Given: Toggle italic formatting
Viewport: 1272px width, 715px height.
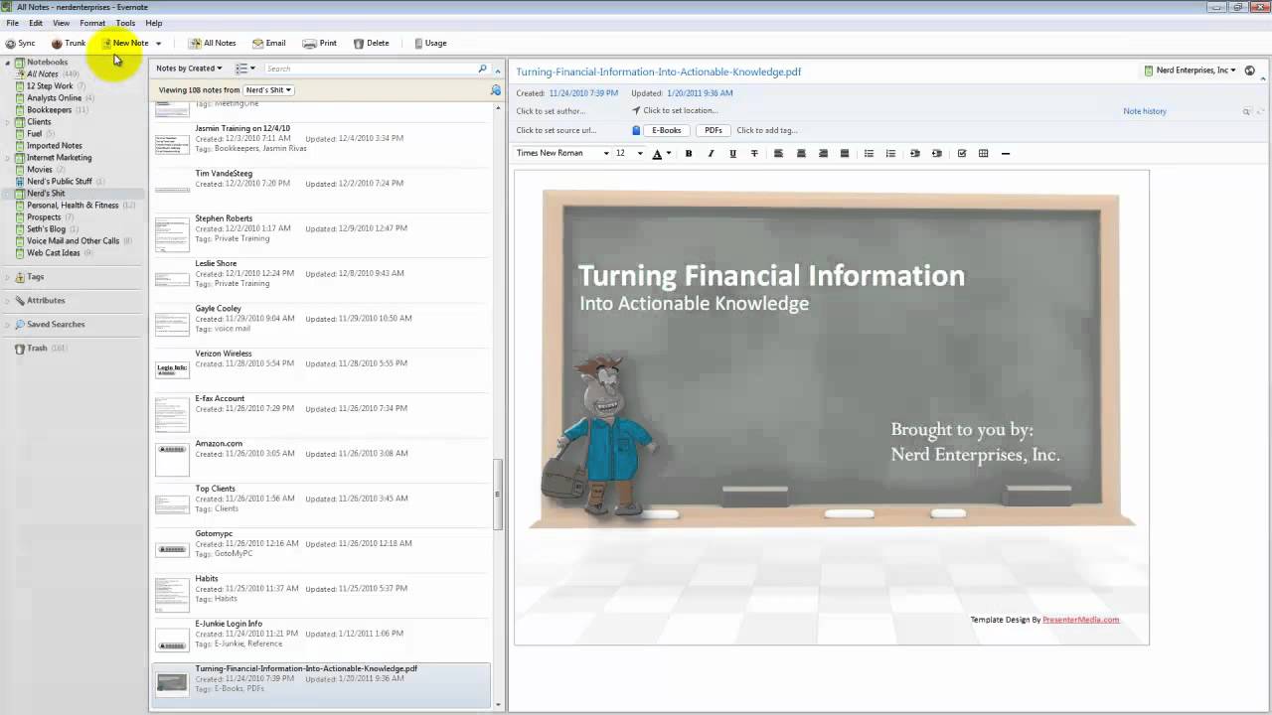Looking at the screenshot, I should tap(711, 154).
